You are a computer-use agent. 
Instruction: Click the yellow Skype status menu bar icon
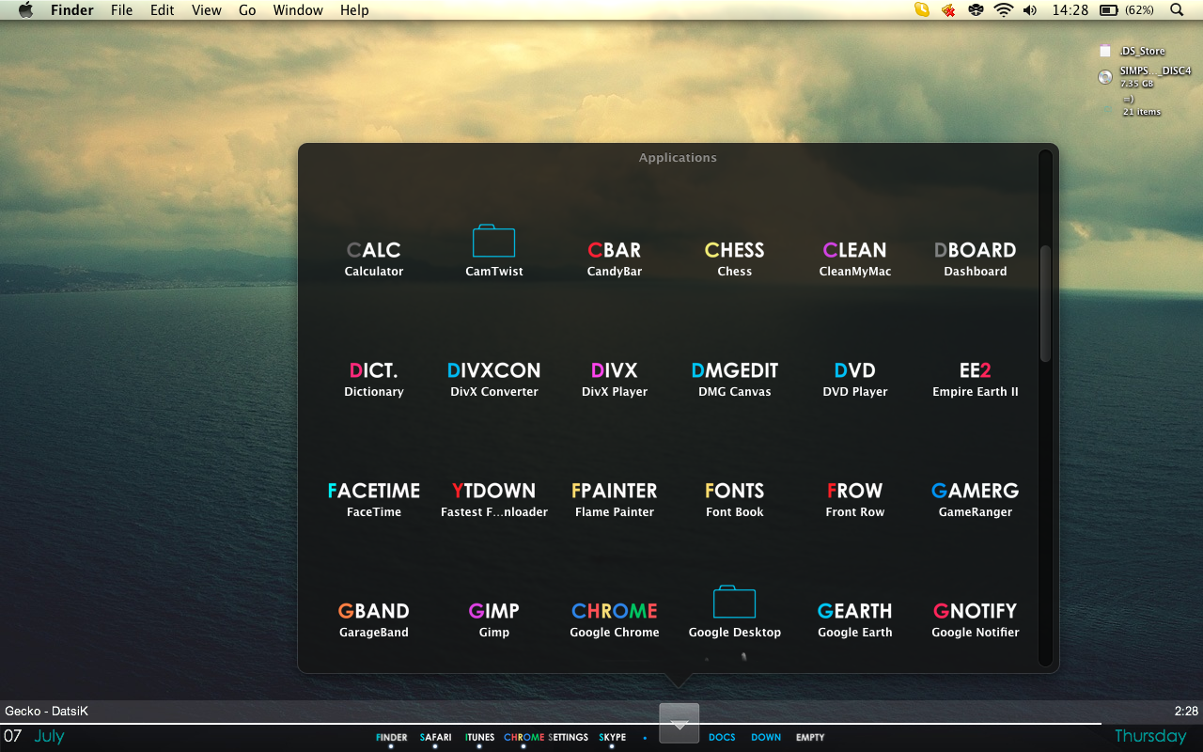click(922, 10)
